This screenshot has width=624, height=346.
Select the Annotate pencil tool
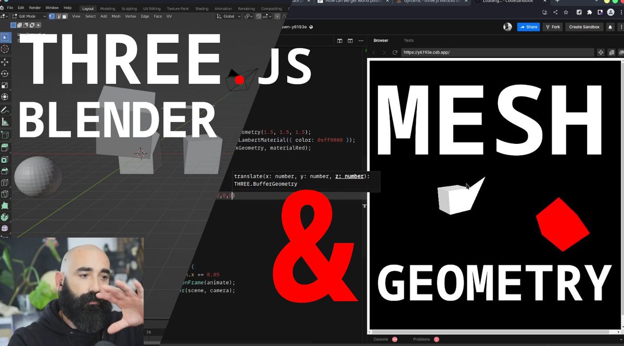pyautogui.click(x=5, y=110)
